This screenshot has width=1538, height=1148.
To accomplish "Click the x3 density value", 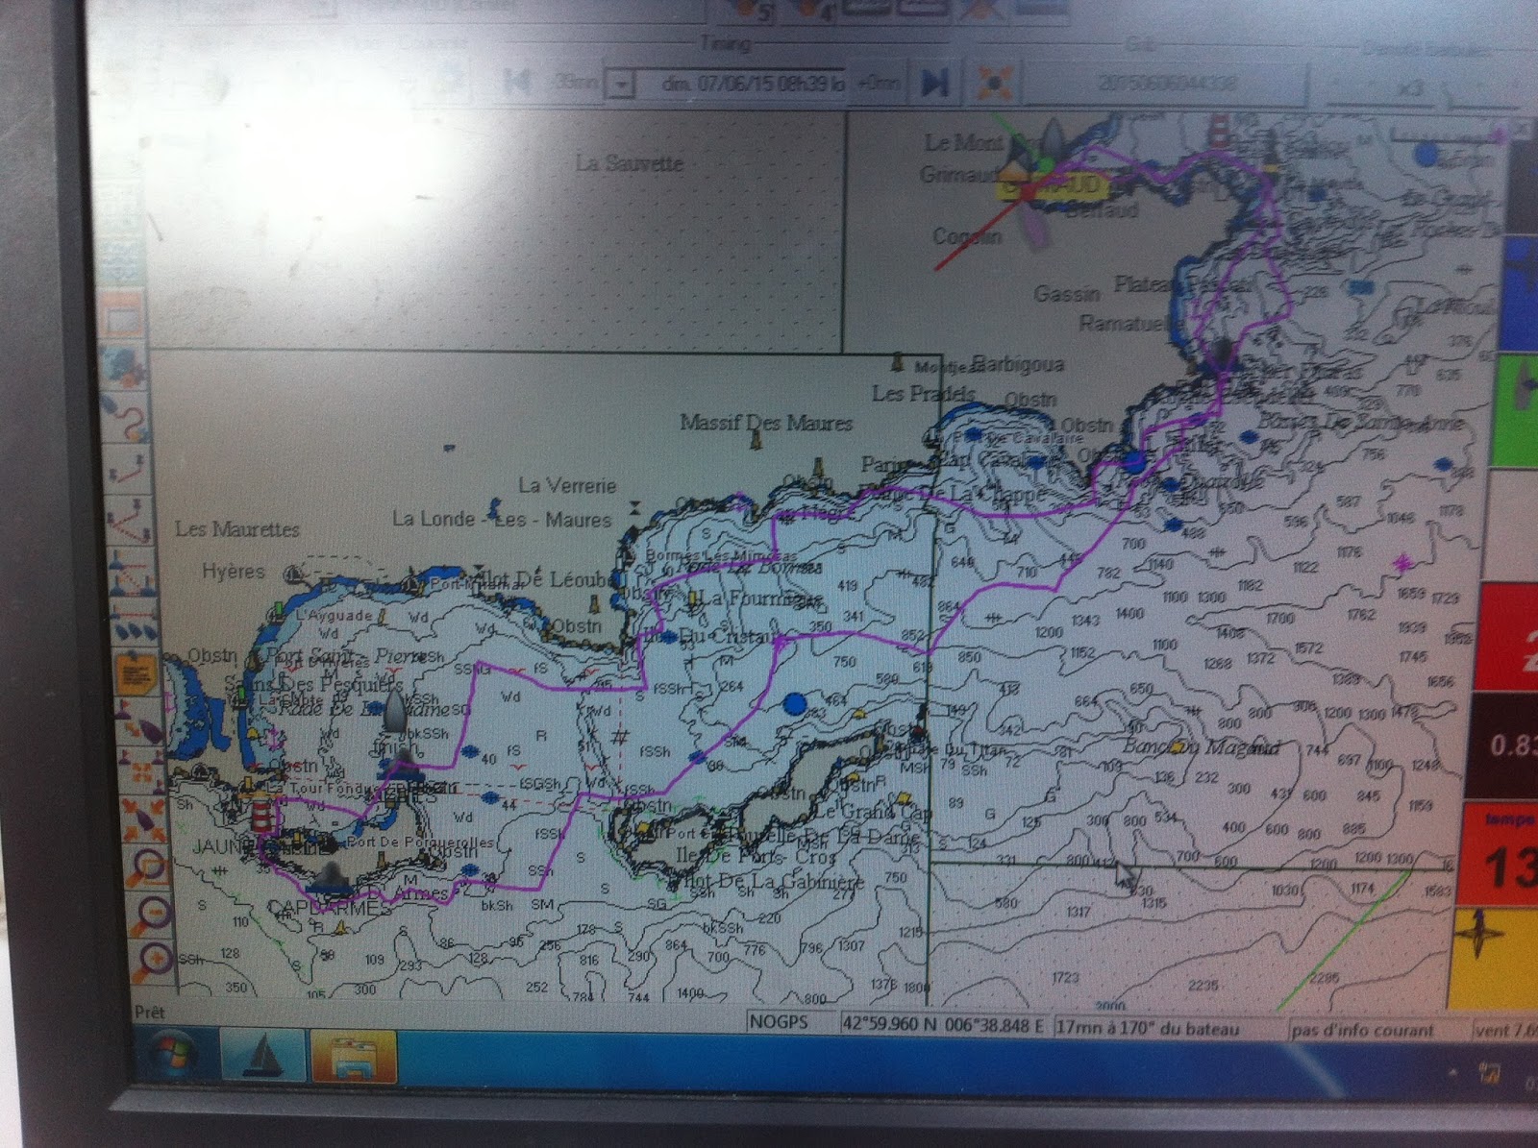I will 1409,88.
